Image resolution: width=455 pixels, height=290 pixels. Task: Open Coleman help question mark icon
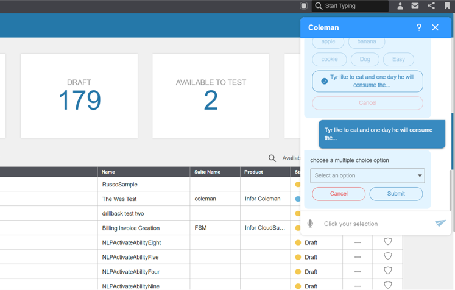pos(418,27)
